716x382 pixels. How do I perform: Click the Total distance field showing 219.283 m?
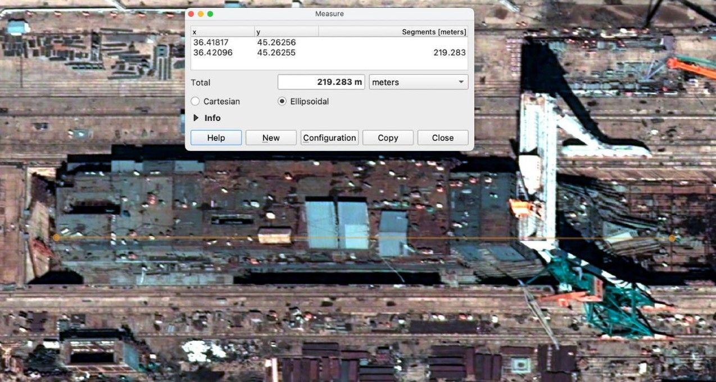[321, 82]
